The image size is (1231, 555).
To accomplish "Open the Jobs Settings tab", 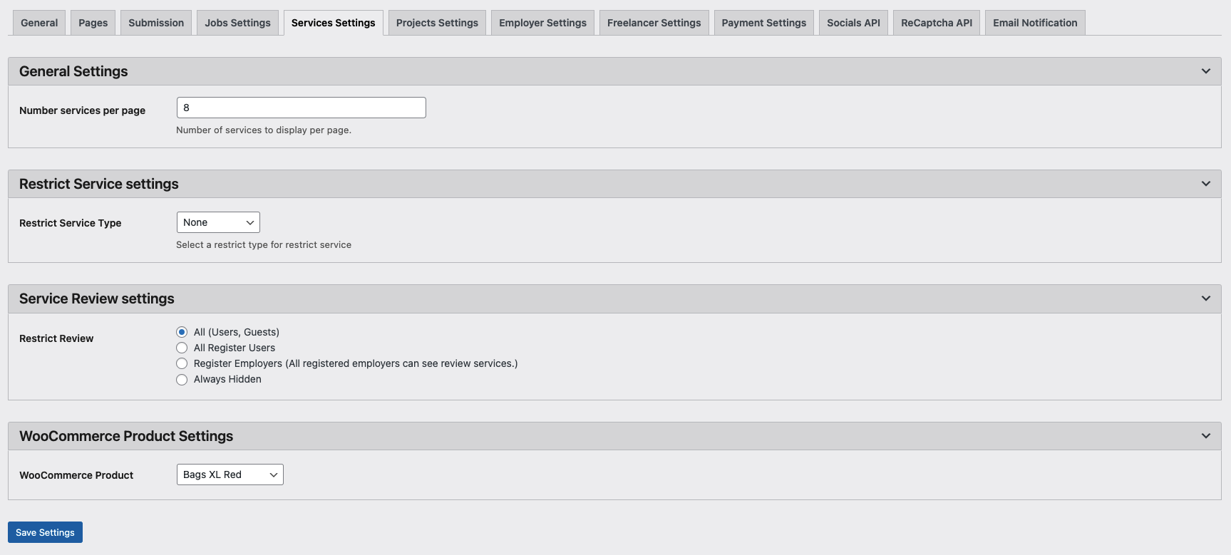I will tap(237, 23).
